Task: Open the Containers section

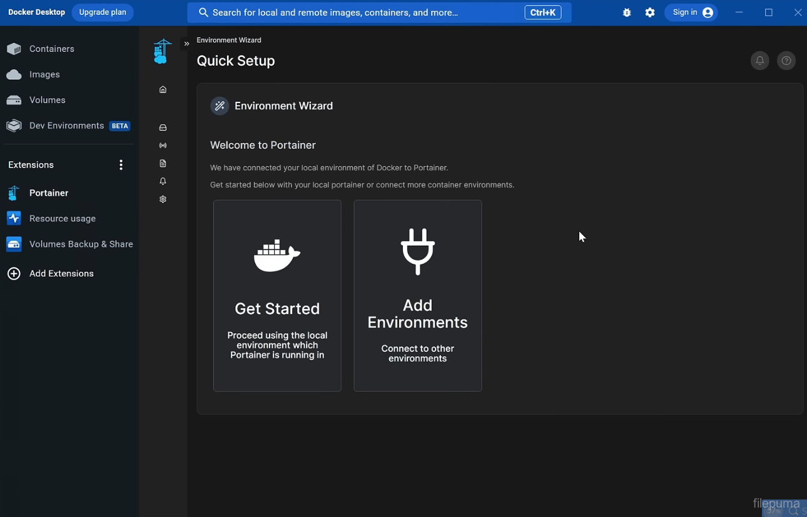Action: click(69, 49)
